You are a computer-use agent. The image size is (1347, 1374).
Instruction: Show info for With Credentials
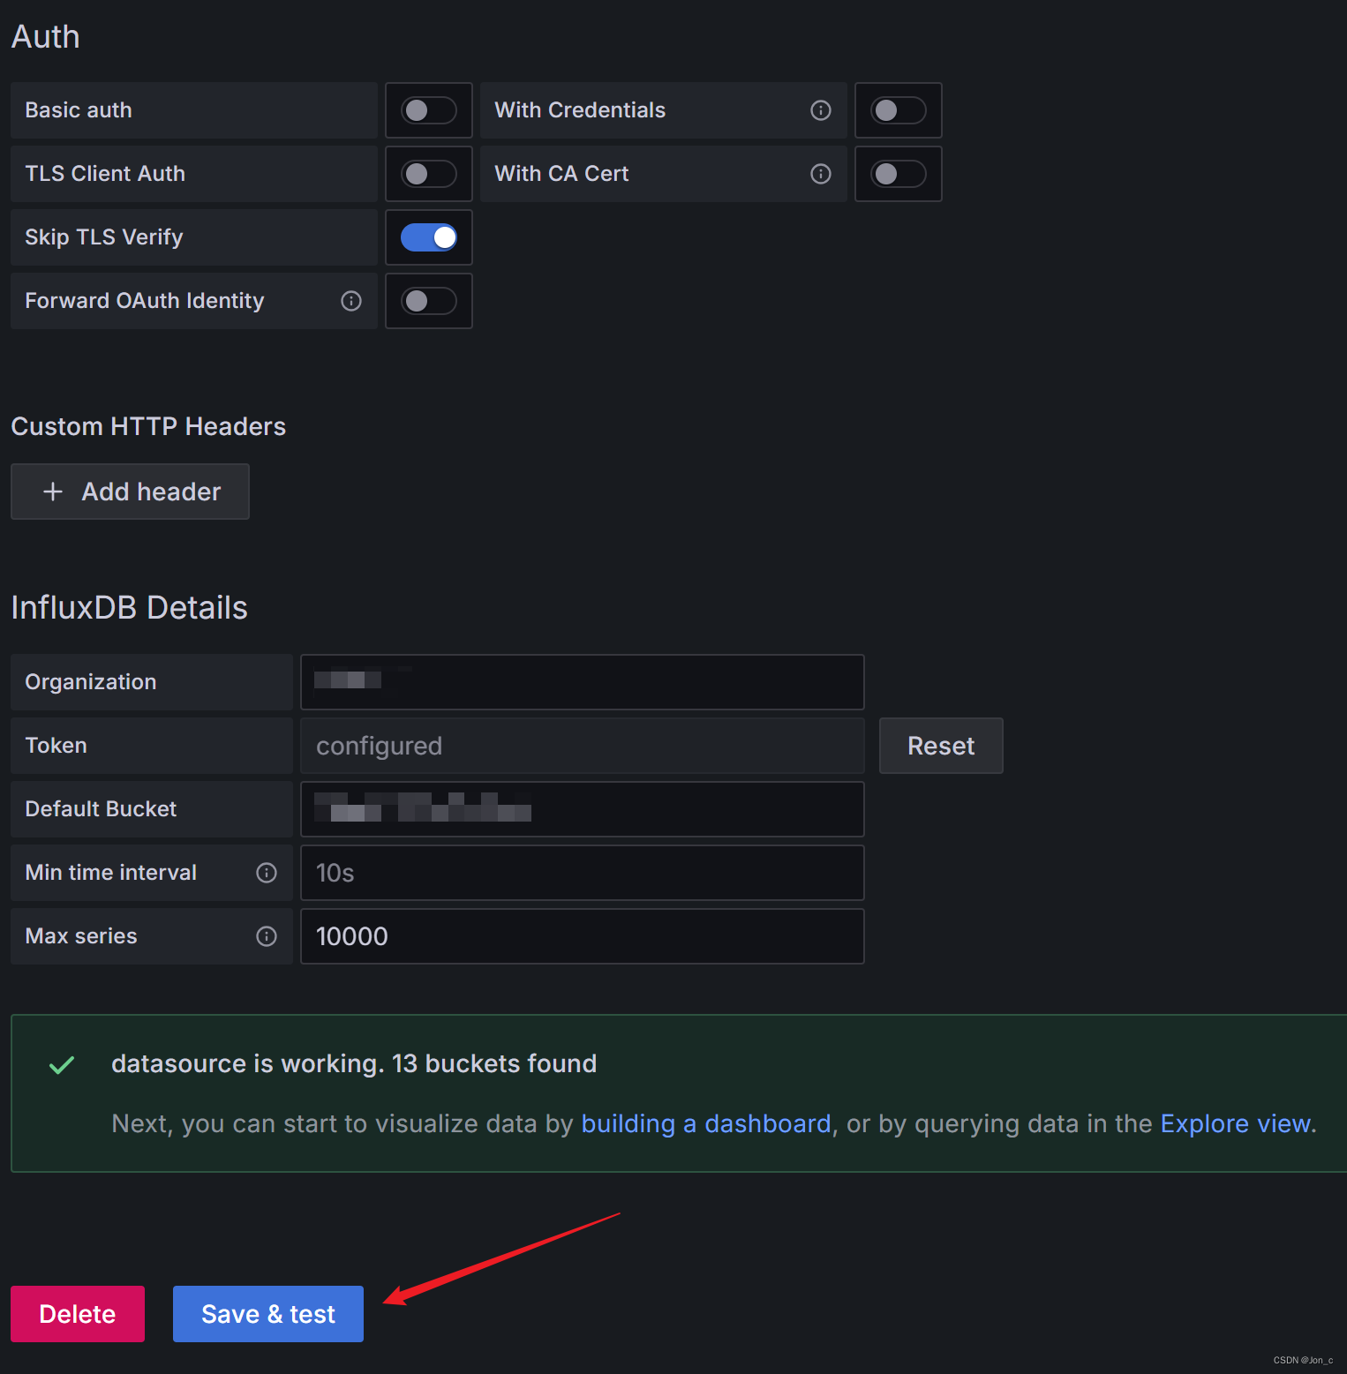click(x=821, y=110)
